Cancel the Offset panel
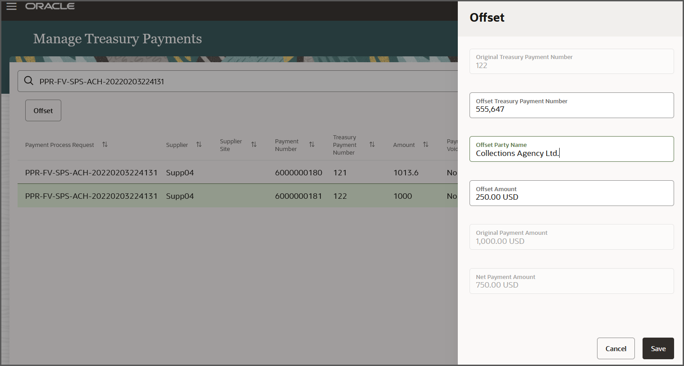 pyautogui.click(x=616, y=348)
